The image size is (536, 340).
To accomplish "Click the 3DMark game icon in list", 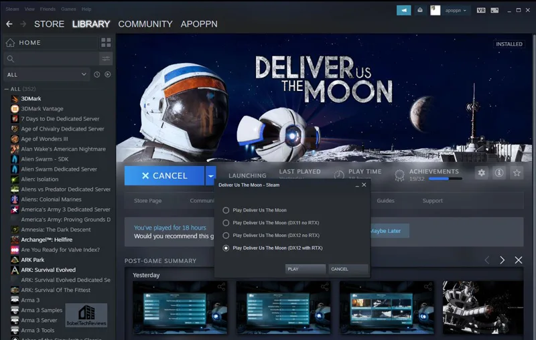I will click(x=15, y=98).
